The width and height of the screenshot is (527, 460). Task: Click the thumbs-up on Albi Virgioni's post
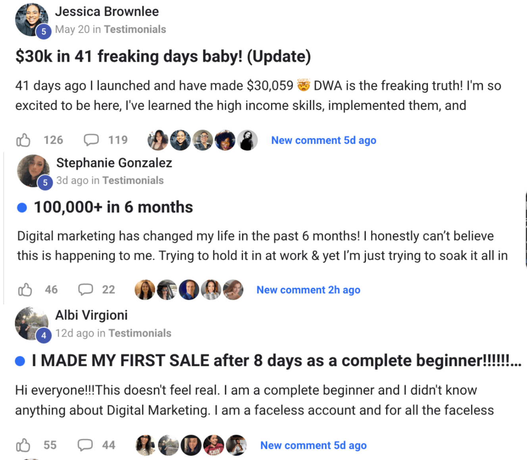pos(23,445)
